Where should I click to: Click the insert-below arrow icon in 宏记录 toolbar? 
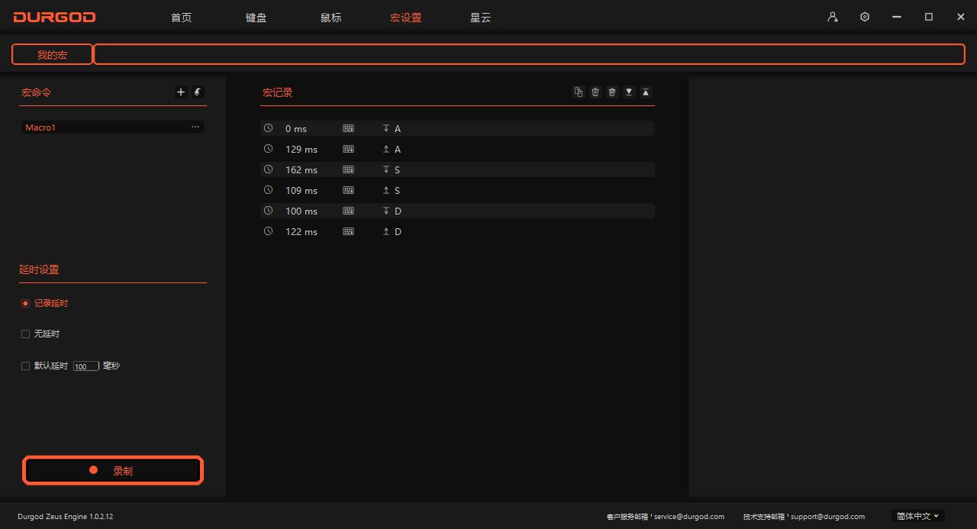click(x=628, y=92)
